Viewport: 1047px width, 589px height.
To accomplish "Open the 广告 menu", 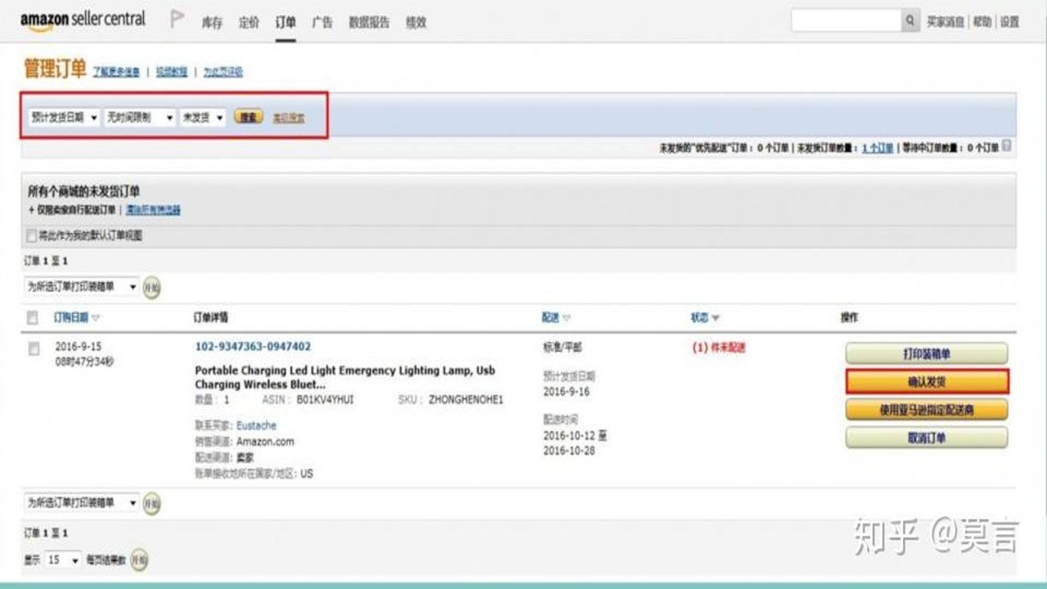I will [x=322, y=23].
